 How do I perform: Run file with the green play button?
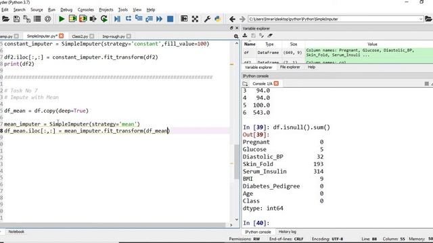(62, 19)
